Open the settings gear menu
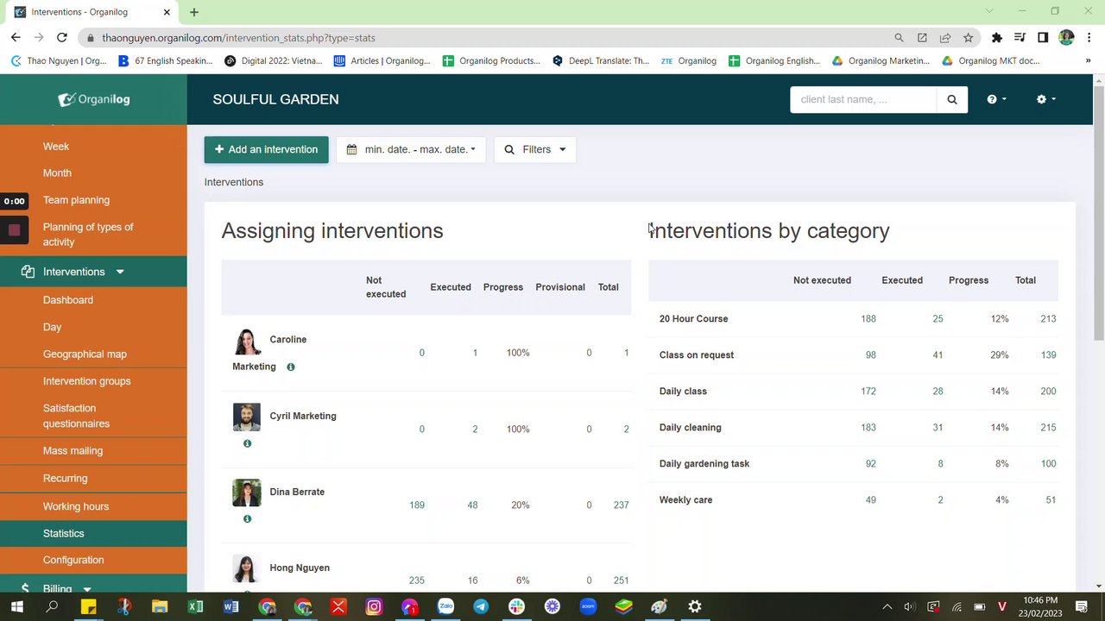This screenshot has width=1105, height=621. (1045, 99)
